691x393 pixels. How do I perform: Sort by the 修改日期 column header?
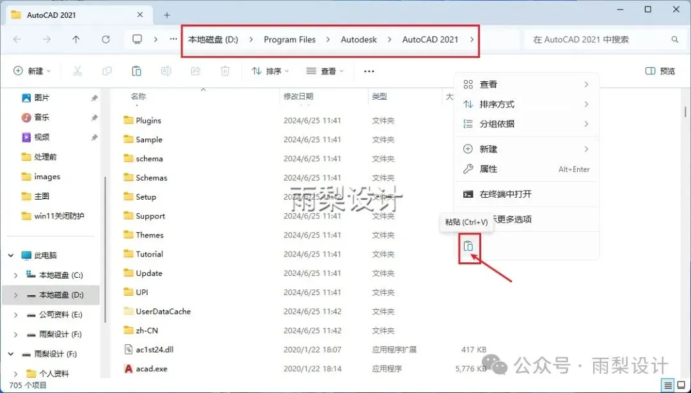(x=298, y=96)
